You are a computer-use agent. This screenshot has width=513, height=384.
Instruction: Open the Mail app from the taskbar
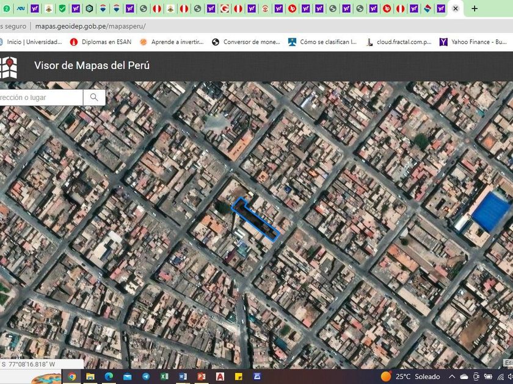point(128,377)
